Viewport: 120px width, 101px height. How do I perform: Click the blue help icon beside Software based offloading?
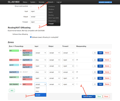point(31,37)
